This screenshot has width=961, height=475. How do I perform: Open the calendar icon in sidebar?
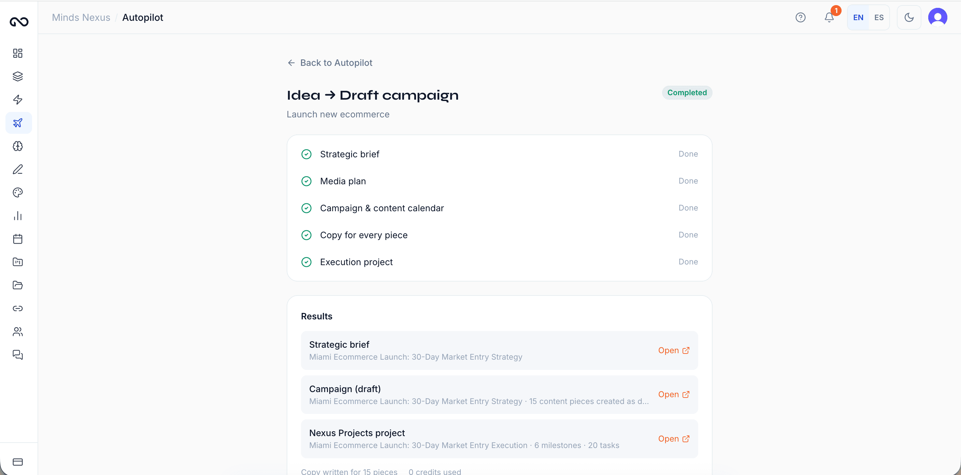point(17,239)
